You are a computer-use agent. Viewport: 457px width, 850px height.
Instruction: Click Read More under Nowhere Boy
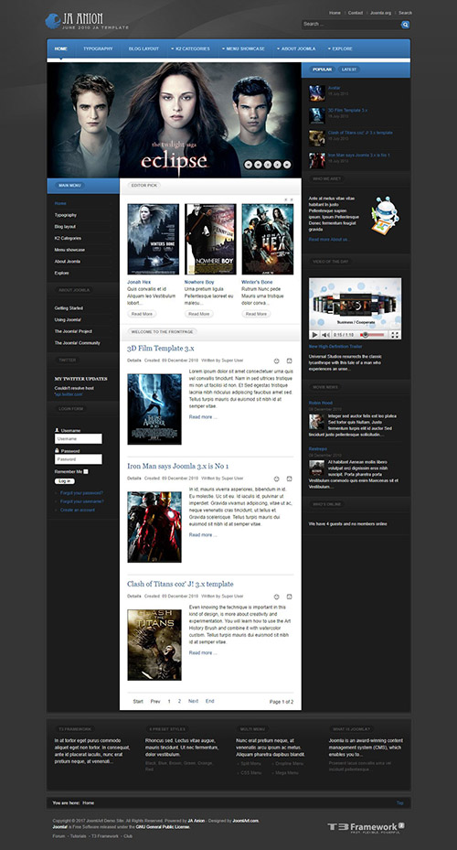pyautogui.click(x=199, y=314)
